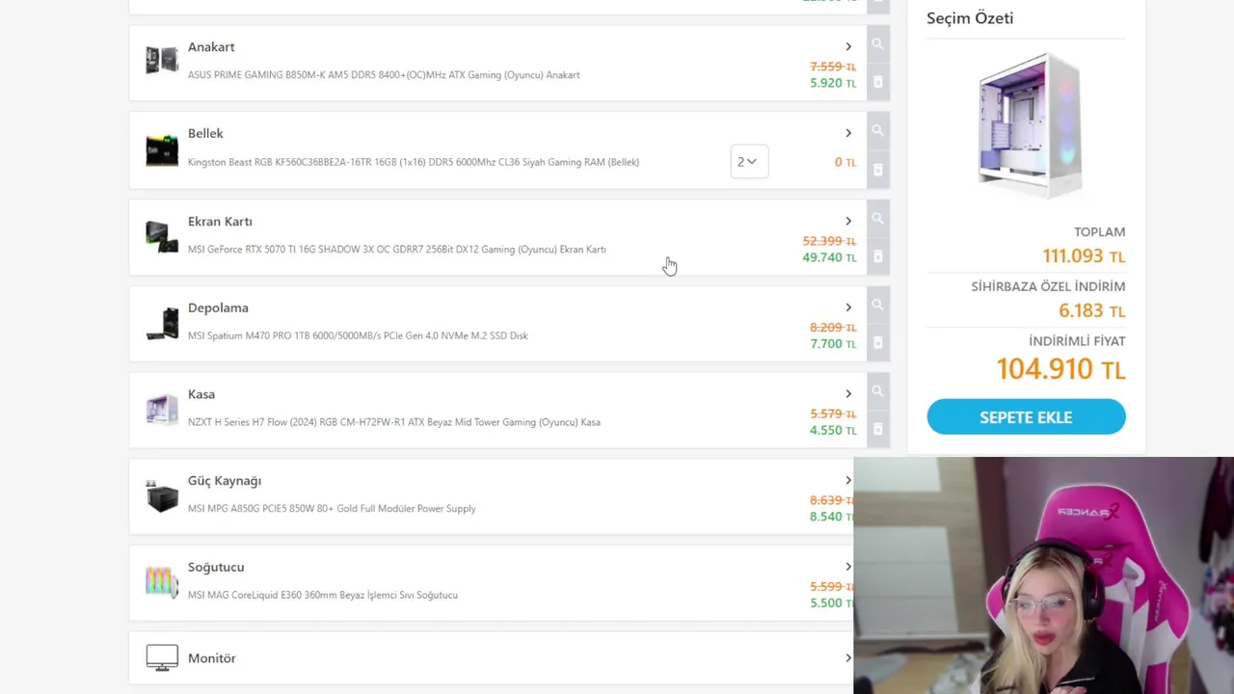Click the 49.740 TL graphics card price

click(x=829, y=257)
